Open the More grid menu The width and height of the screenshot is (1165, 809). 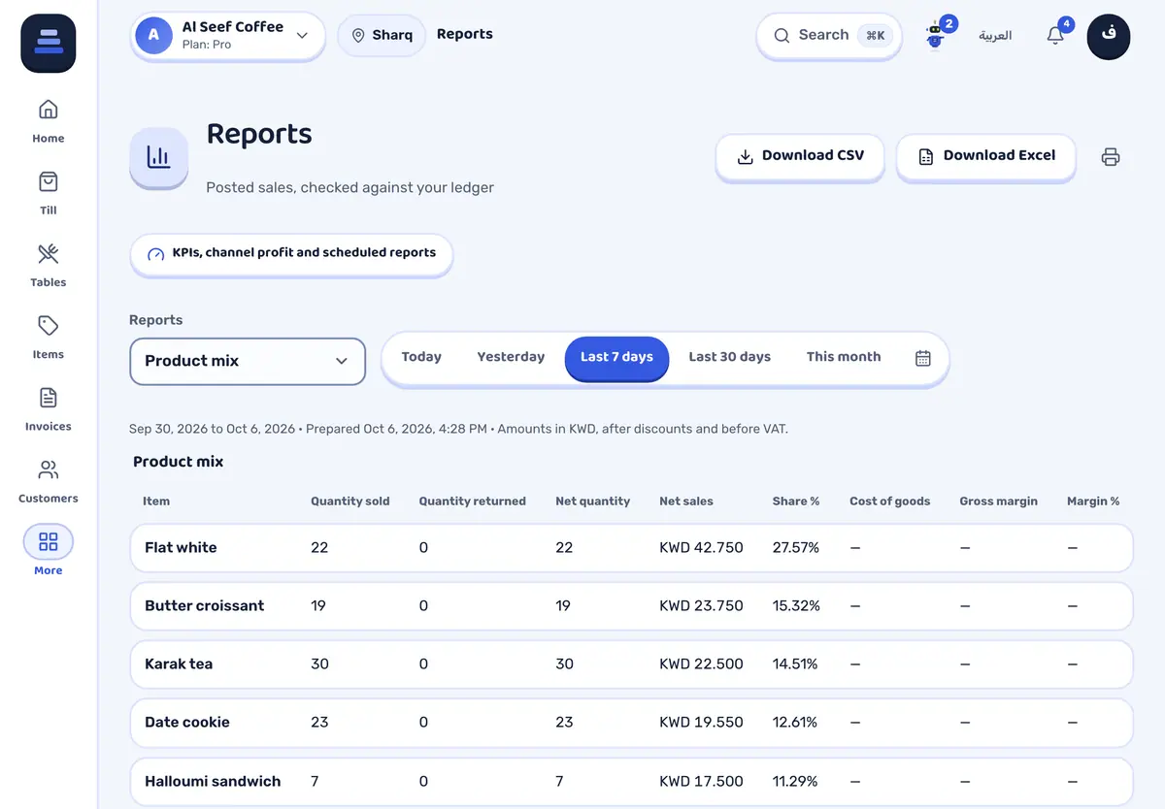coord(48,551)
